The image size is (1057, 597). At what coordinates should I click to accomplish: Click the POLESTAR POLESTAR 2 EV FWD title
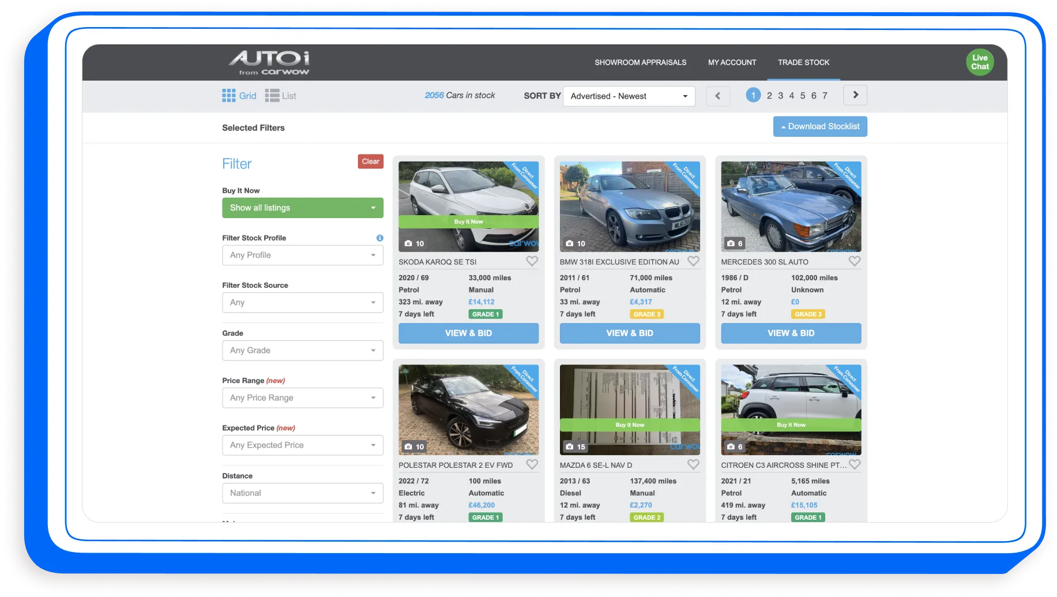[x=456, y=465]
